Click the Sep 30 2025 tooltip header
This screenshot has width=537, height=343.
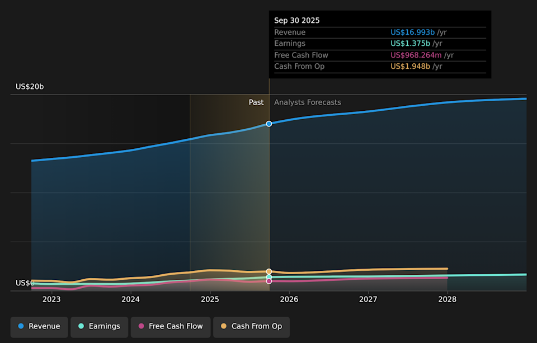tap(296, 20)
